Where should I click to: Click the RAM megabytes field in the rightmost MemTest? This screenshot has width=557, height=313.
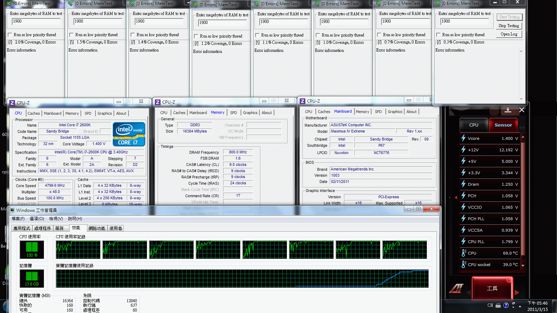click(x=465, y=22)
